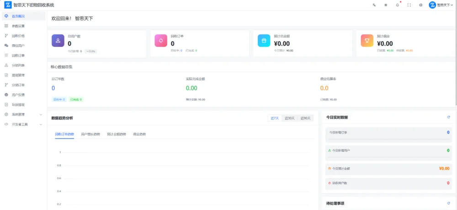Open the settings gear in header

tap(421, 5)
